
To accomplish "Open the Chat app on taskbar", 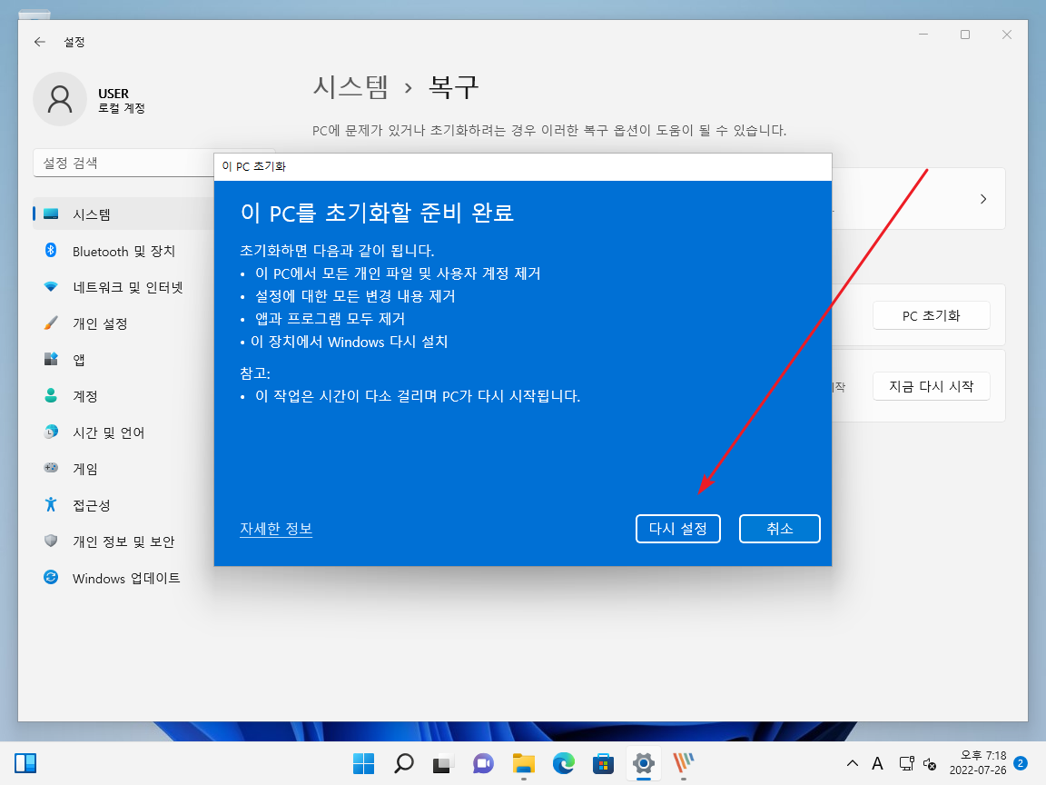I will 483,763.
